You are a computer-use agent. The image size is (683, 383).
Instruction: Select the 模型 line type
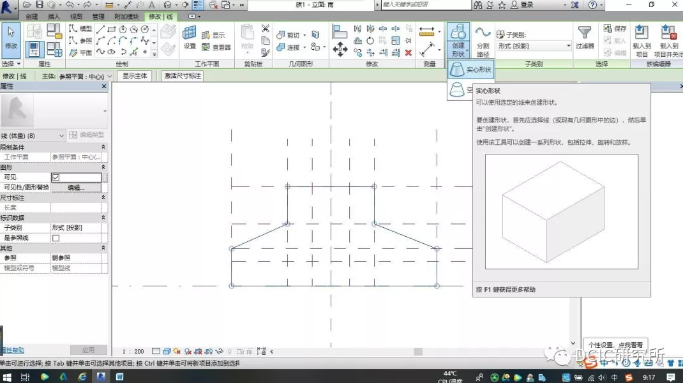pyautogui.click(x=80, y=29)
